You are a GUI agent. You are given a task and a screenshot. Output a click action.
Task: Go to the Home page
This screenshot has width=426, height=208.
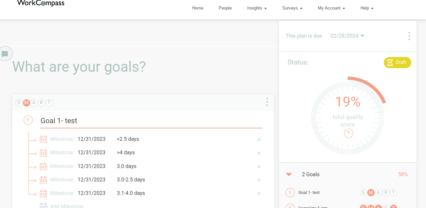197,8
